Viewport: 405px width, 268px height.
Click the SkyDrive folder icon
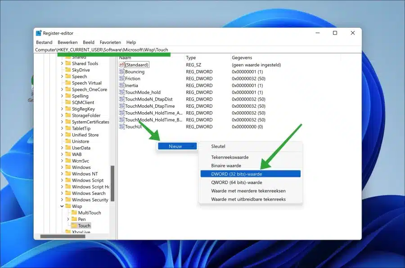(x=68, y=70)
